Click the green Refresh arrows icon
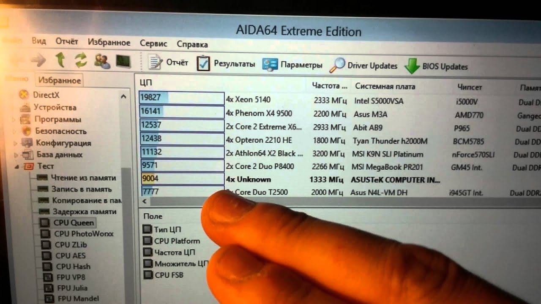 [x=81, y=61]
